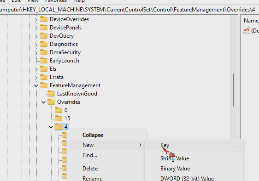Select the EarlyLaunch folder icon
This screenshot has height=181, width=259.
pyautogui.click(x=44, y=61)
